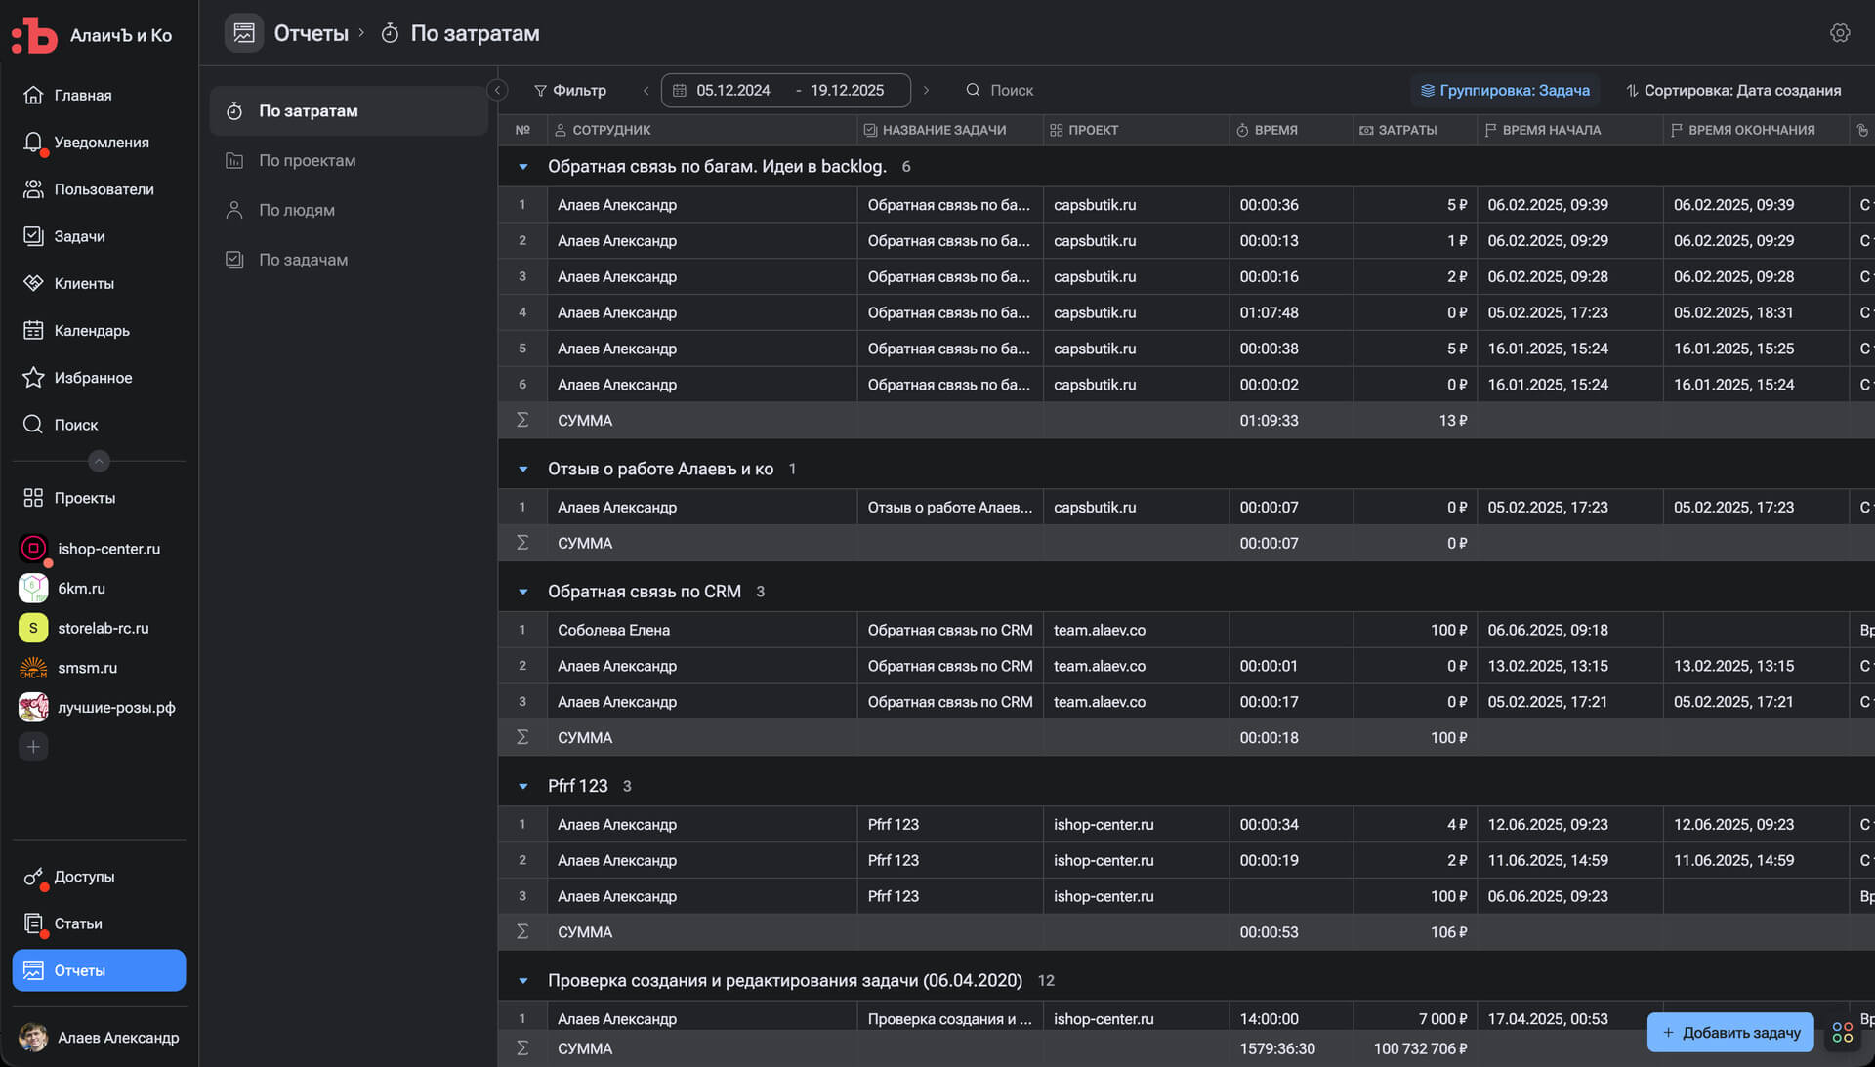Image resolution: width=1875 pixels, height=1067 pixels.
Task: Change sorting via Сортировка: Дата создания
Action: 1733,90
